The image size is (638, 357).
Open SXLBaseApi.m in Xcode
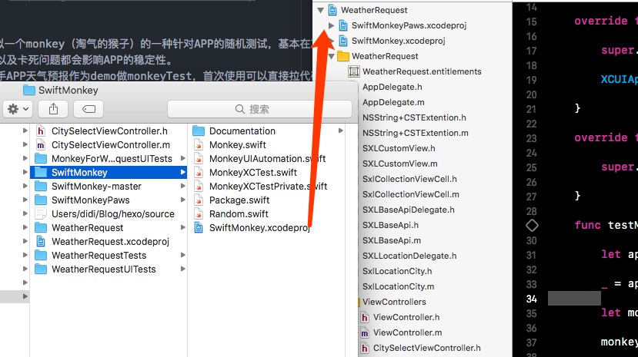392,240
